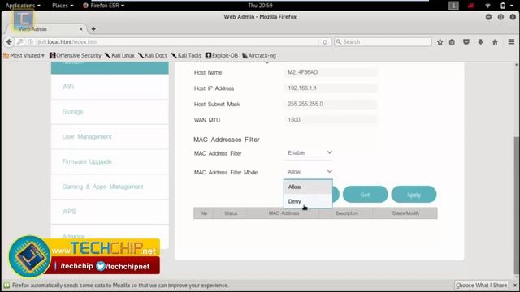
Task: Choose Allow in filter mode list
Action: pyautogui.click(x=308, y=187)
